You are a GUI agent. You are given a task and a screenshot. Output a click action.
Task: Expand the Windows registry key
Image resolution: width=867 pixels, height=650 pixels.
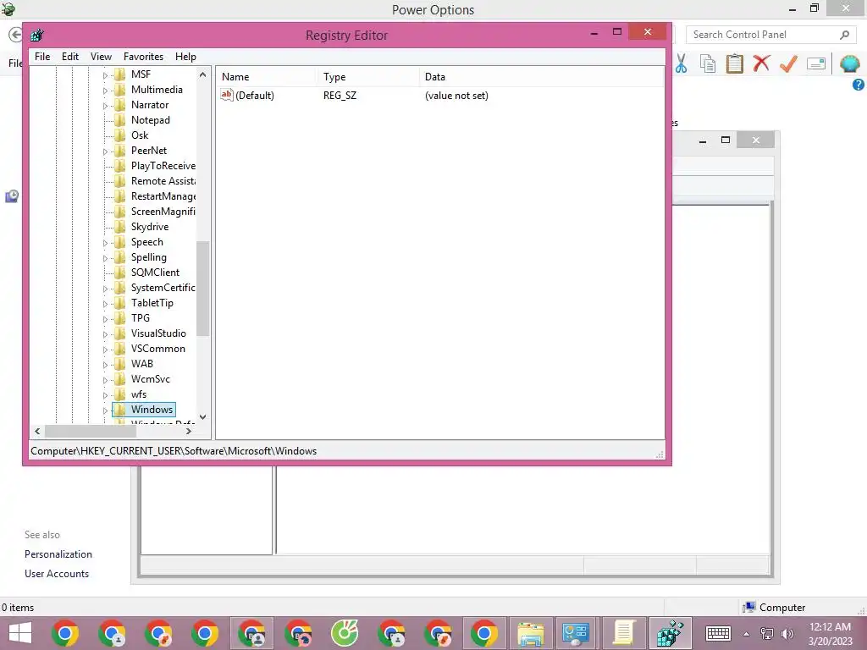click(105, 410)
